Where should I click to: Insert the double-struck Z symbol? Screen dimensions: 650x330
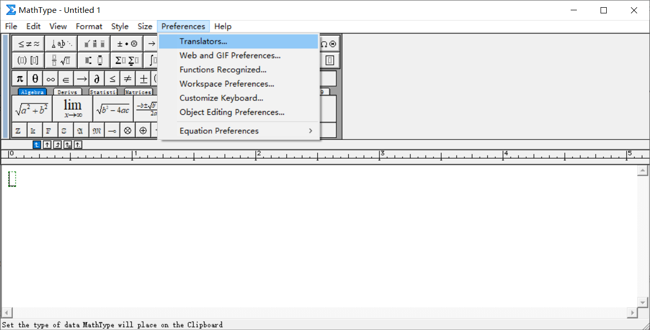pyautogui.click(x=18, y=130)
